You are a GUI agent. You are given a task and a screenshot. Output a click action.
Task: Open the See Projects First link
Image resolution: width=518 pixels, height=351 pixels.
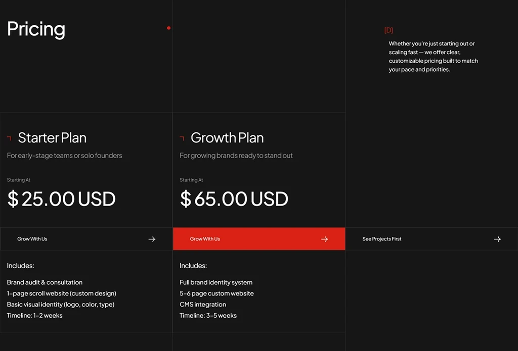(432, 239)
